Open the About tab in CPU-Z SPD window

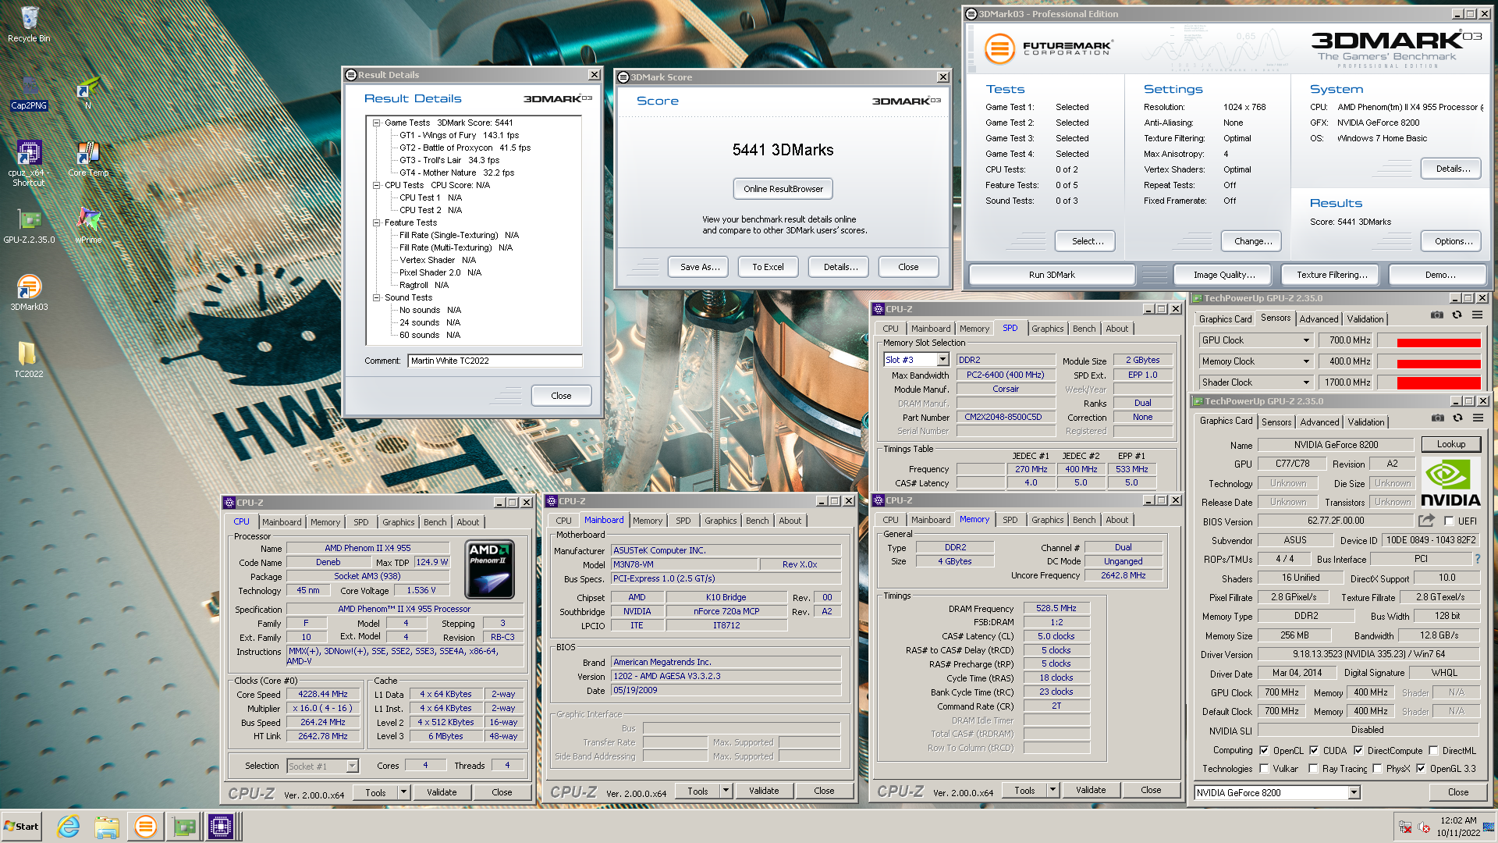(x=1116, y=329)
